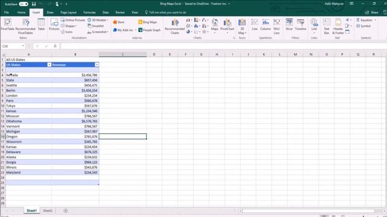Add a new sheet with plus button
Image resolution: width=387 pixels, height=217 pixels.
(x=65, y=210)
